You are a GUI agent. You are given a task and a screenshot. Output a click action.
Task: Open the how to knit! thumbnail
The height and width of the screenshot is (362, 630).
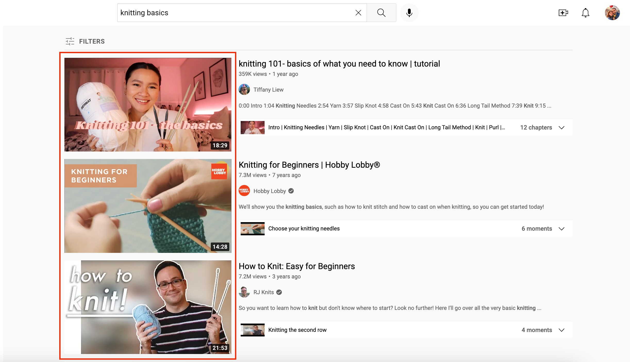pyautogui.click(x=148, y=307)
